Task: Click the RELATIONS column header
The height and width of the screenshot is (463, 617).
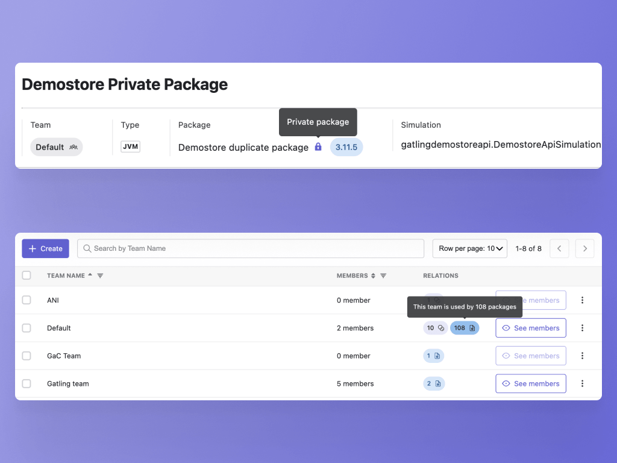Action: tap(440, 276)
